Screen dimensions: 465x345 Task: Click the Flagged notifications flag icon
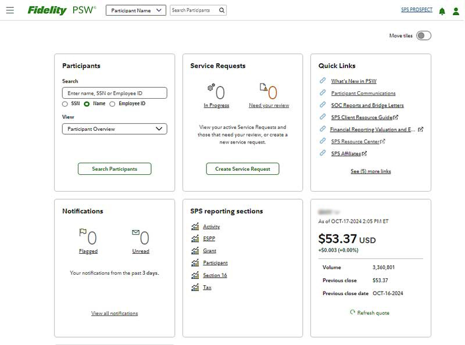(83, 233)
